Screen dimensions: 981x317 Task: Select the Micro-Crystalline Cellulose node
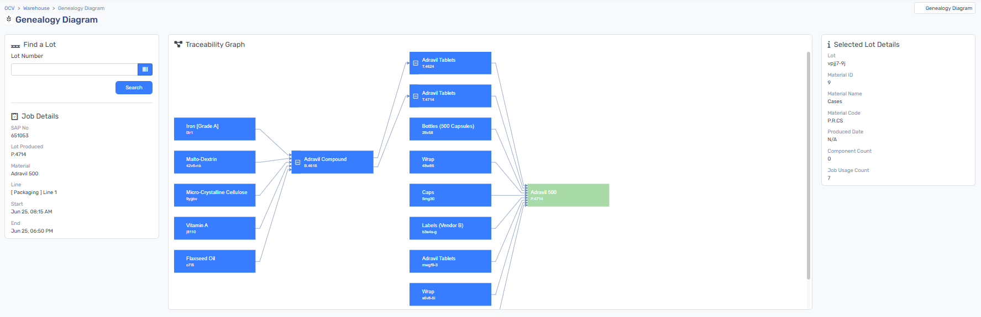coord(214,195)
